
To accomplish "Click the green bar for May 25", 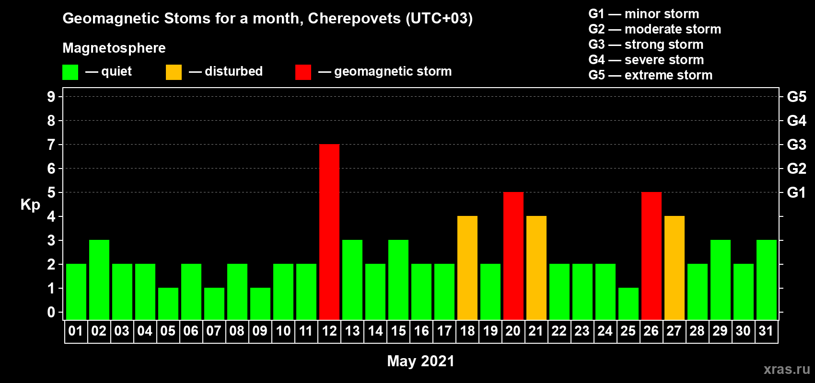I will [x=629, y=304].
